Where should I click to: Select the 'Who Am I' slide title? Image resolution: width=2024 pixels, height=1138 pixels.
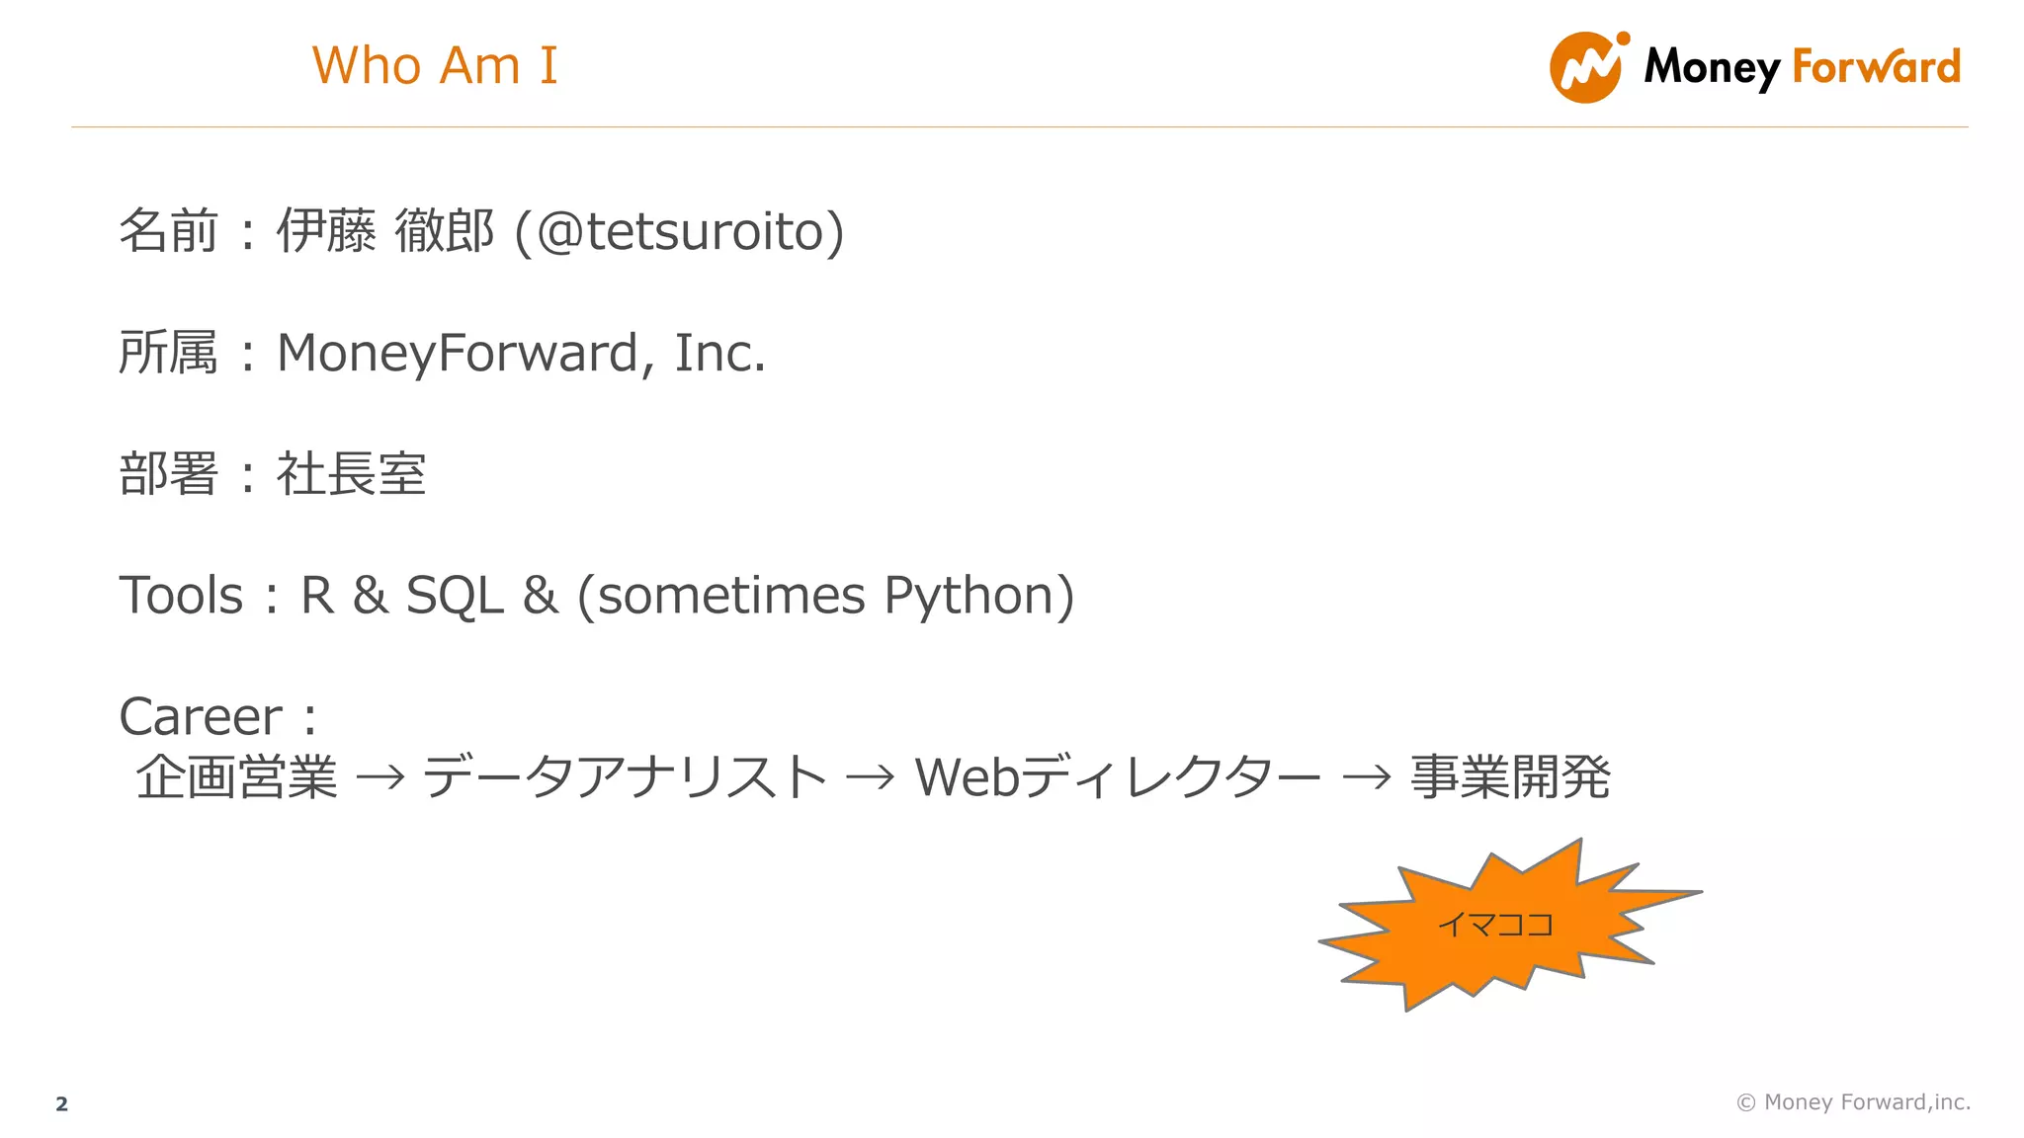[x=435, y=66]
